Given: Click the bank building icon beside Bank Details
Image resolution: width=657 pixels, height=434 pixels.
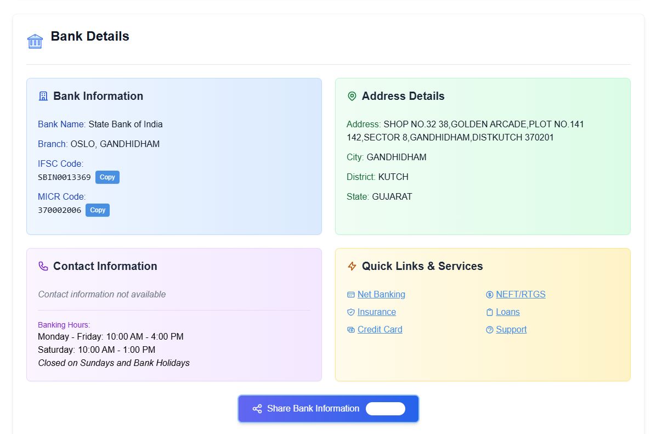Looking at the screenshot, I should [35, 41].
